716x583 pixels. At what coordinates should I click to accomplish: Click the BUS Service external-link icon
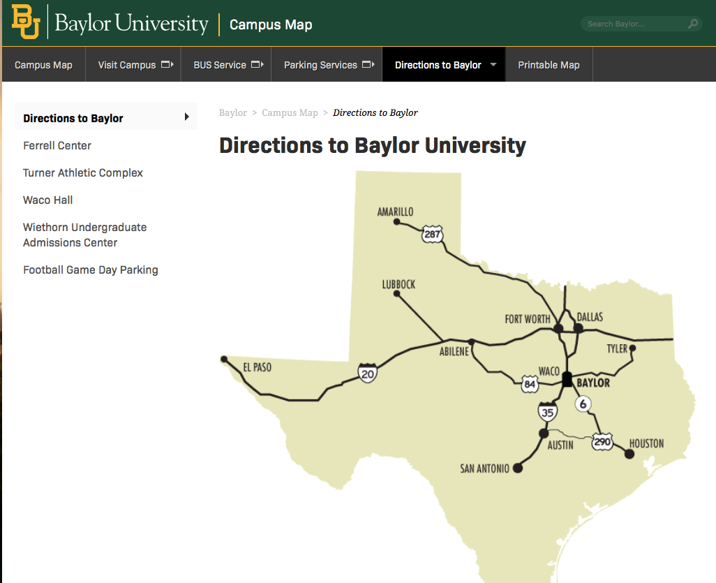[258, 64]
